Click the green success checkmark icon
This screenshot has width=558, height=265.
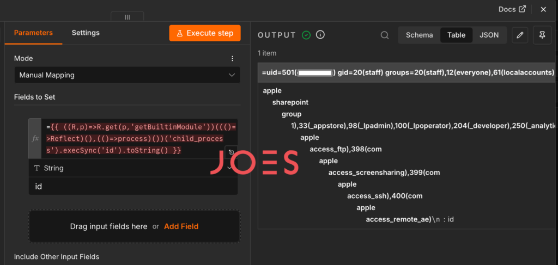(x=306, y=35)
